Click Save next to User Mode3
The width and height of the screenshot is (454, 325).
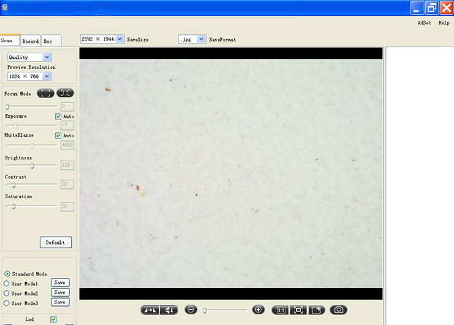coord(60,302)
